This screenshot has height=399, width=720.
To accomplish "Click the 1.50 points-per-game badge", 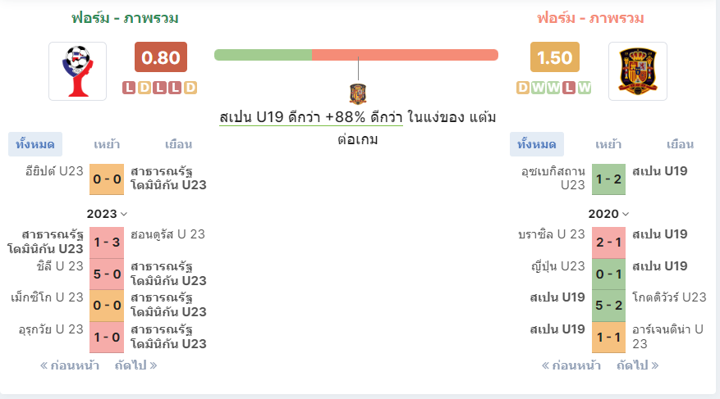I will [x=555, y=57].
